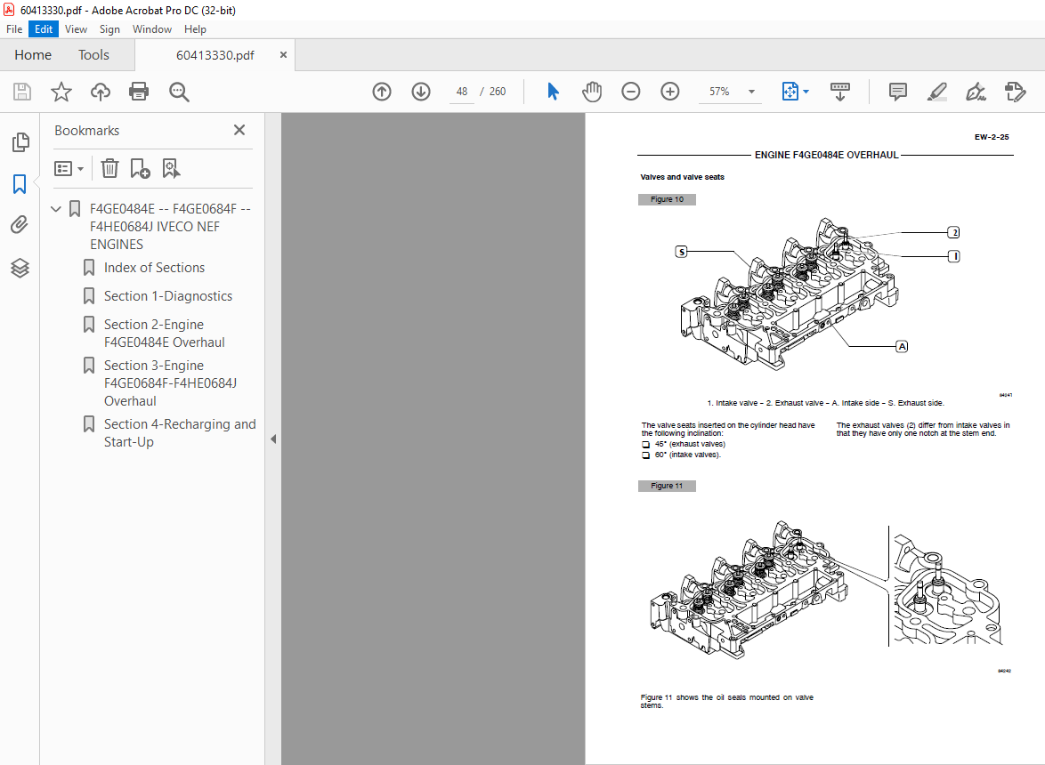
Task: Click the Fit page width icon
Action: pos(790,92)
